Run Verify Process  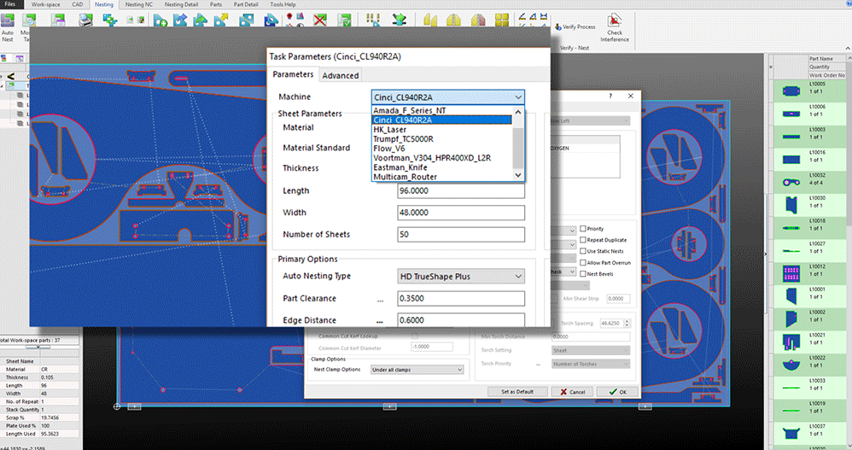575,26
